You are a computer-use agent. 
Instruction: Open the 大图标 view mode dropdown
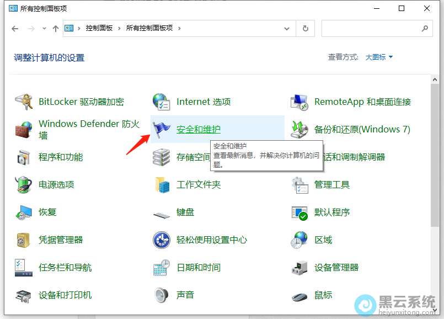point(378,57)
